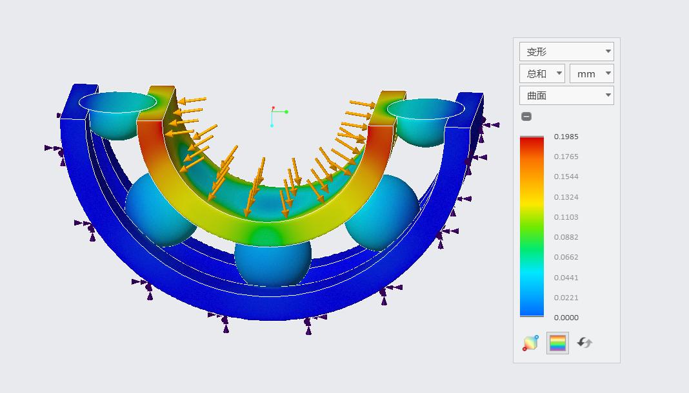The image size is (689, 393).
Task: Click the legend value 0.0221
Action: [x=566, y=298]
